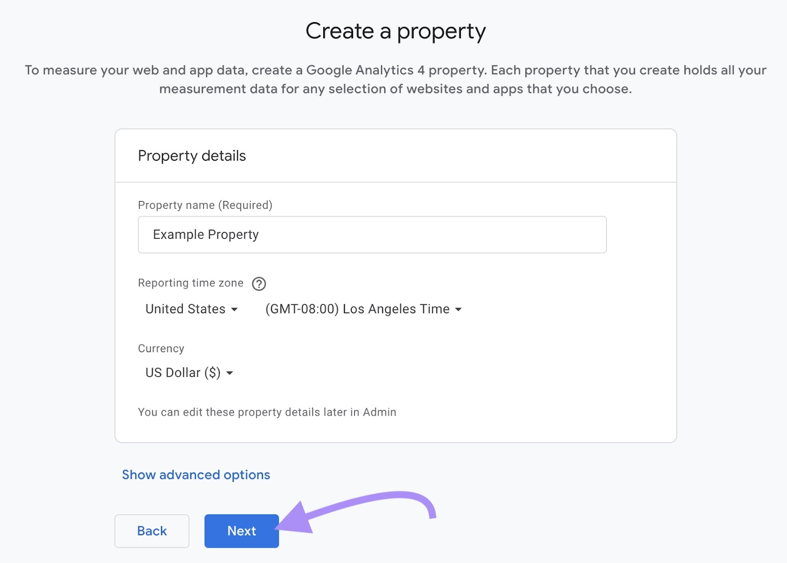This screenshot has width=787, height=563.
Task: Click the Property details card header
Action: point(192,156)
